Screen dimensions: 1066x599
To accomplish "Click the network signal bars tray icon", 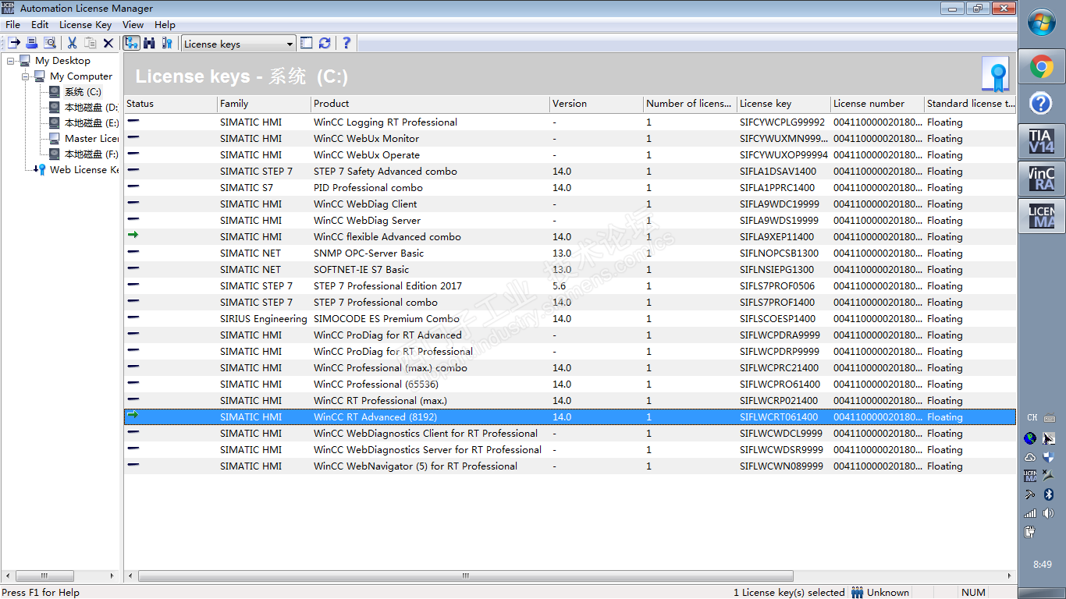I will coord(1030,513).
